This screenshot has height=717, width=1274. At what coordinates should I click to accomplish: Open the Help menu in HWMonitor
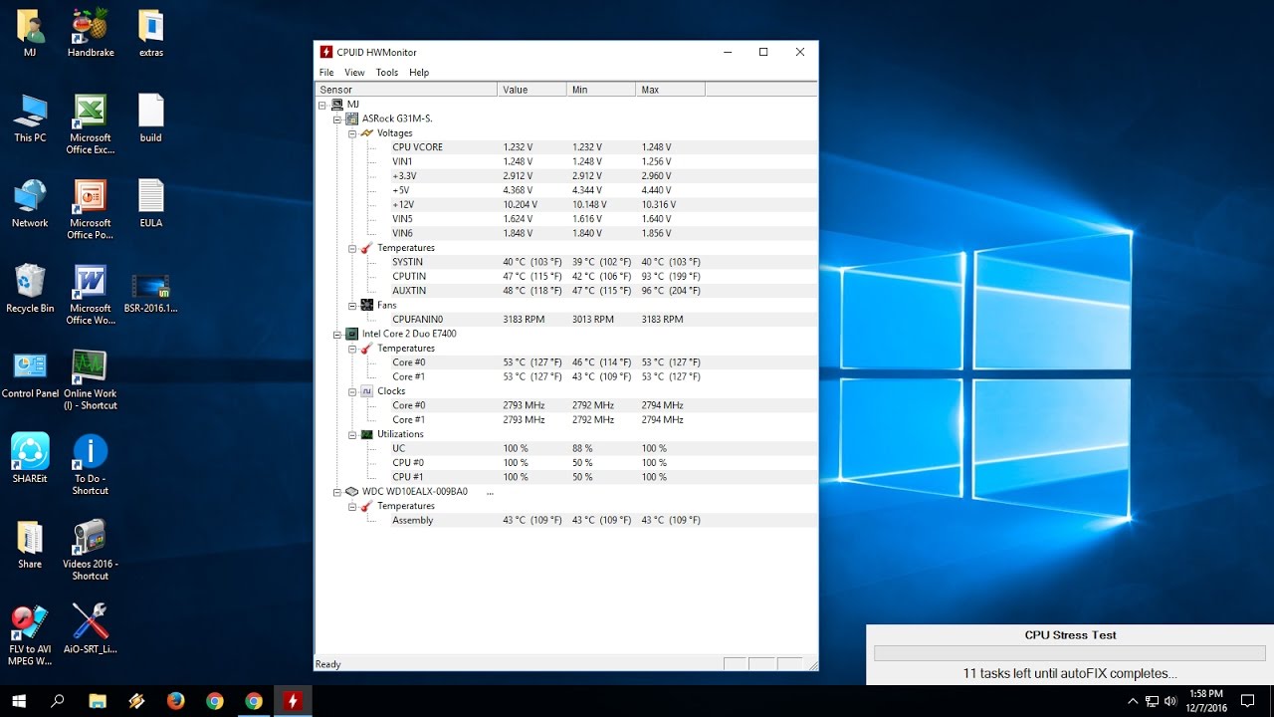(x=419, y=73)
